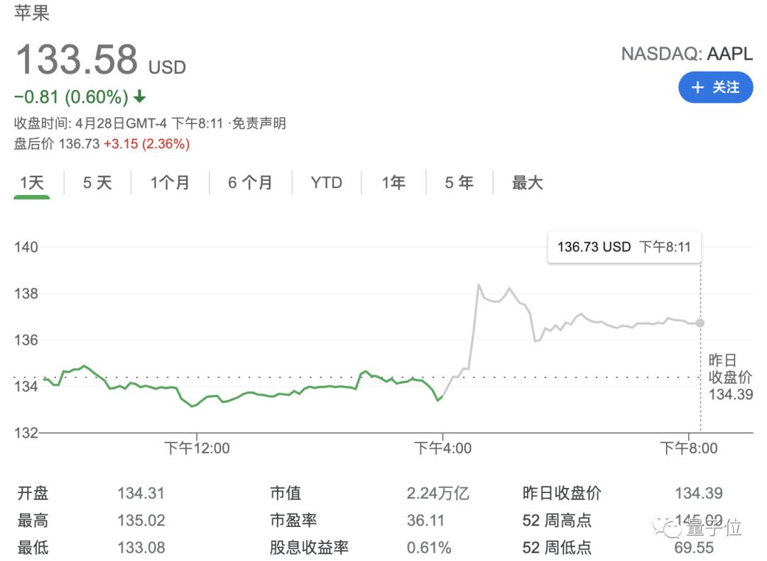This screenshot has width=767, height=561.
Task: Click the 市值 2.24万亿 value
Action: pos(437,493)
